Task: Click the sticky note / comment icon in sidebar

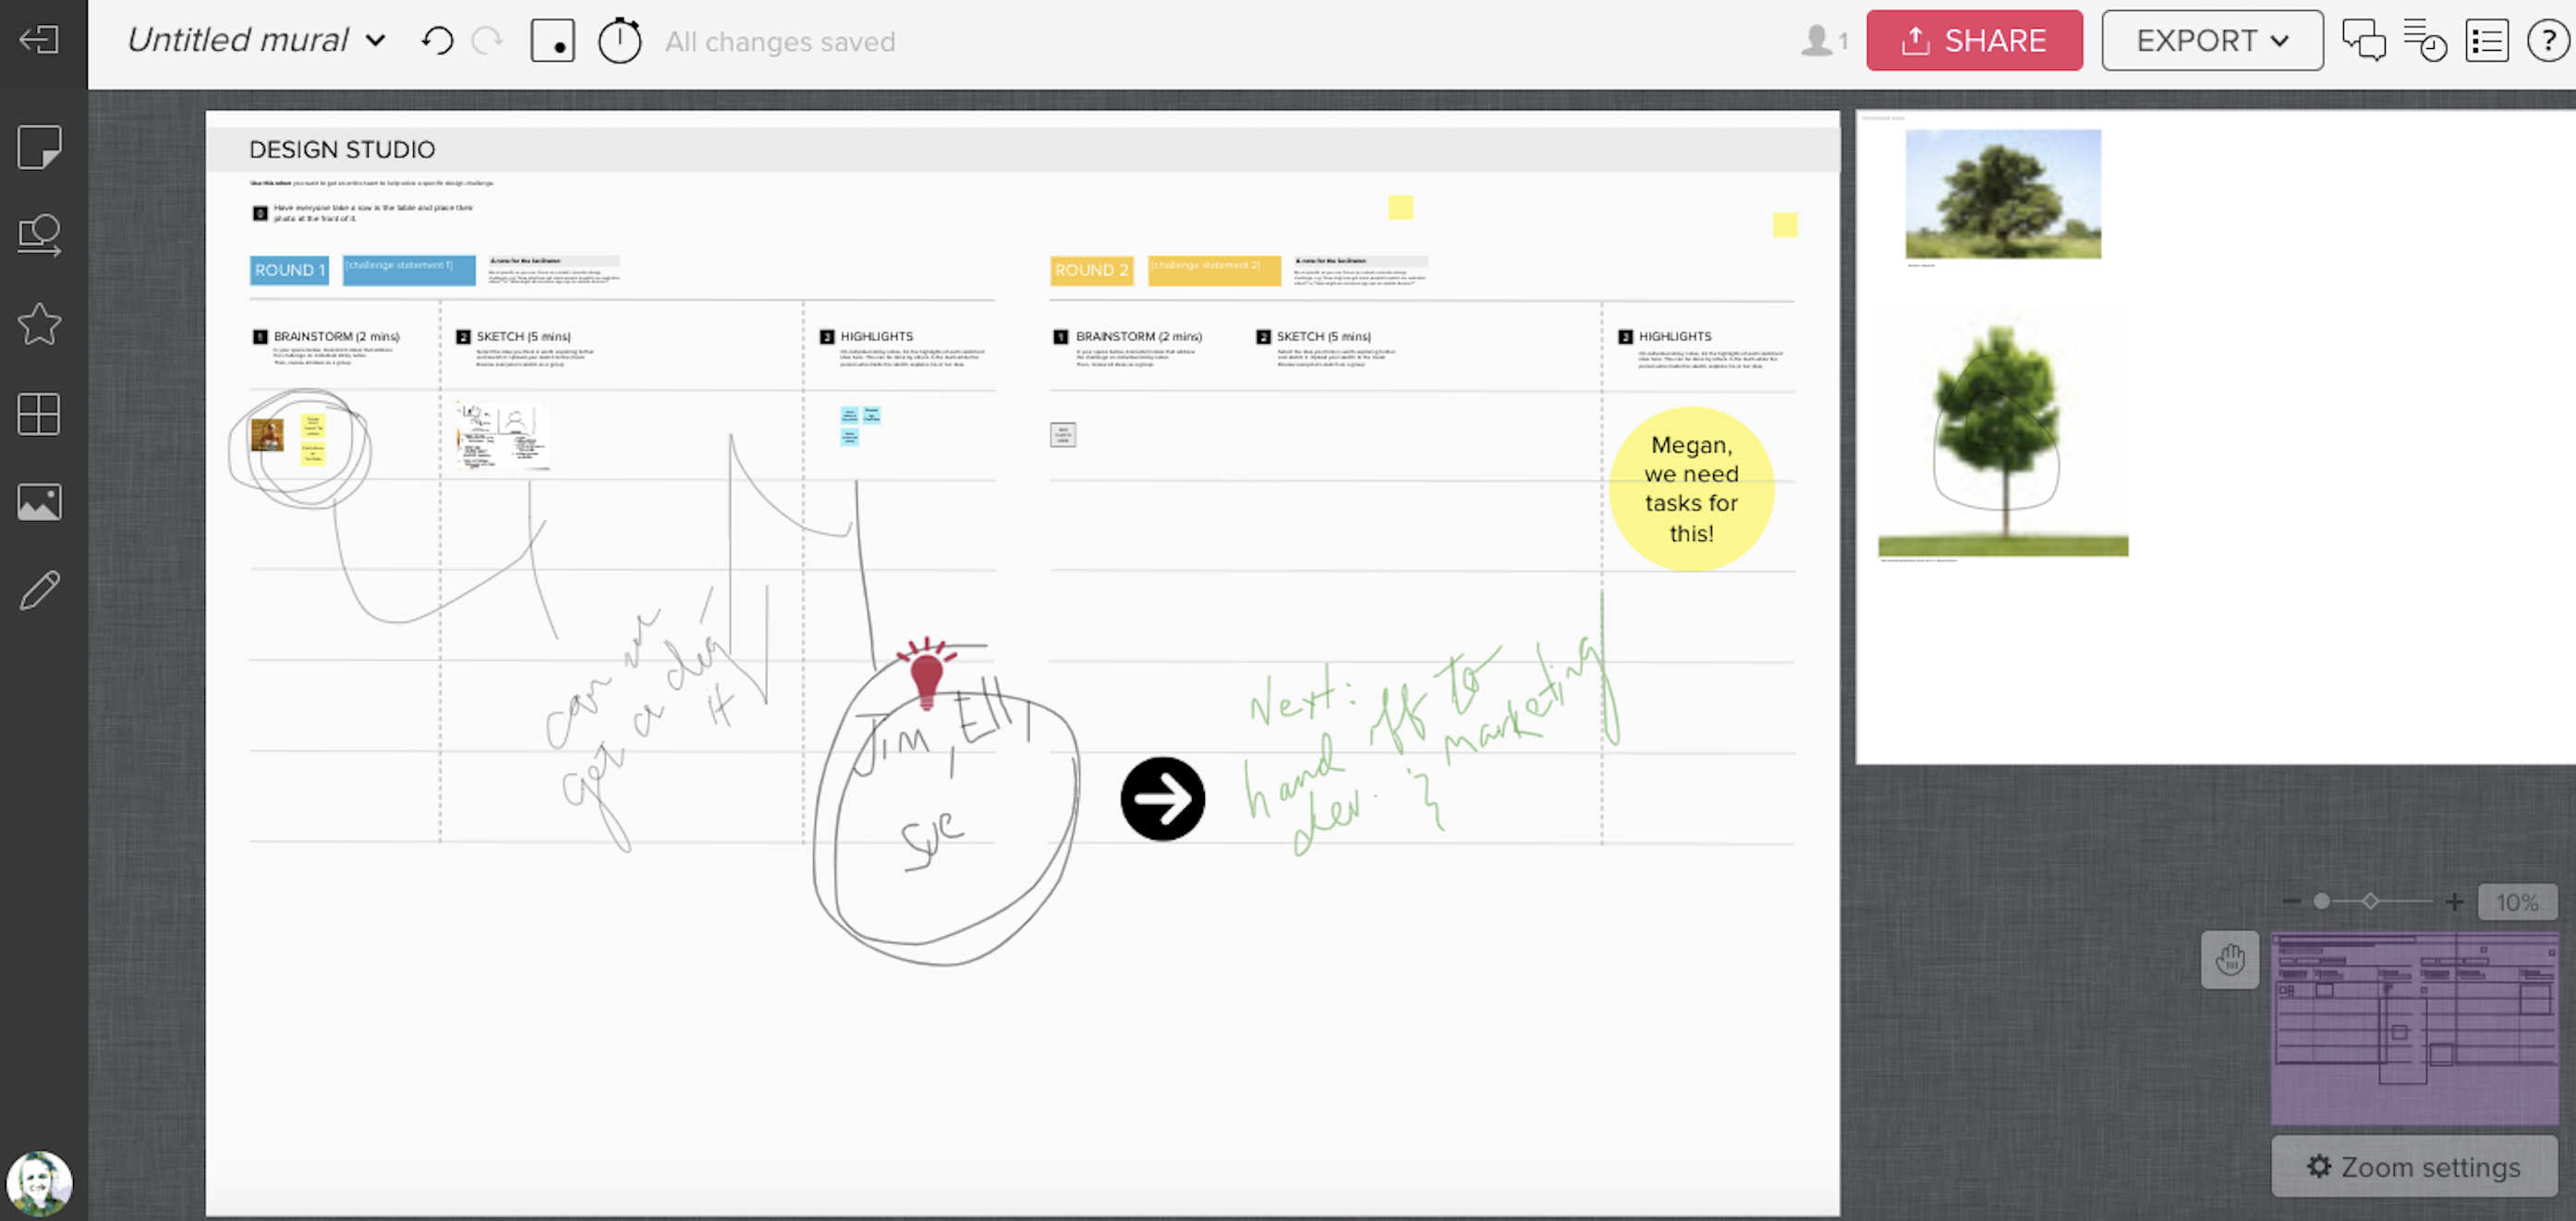Action: coord(40,146)
